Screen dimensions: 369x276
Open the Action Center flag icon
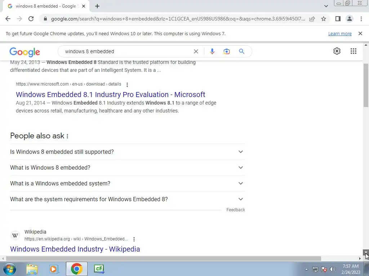click(324, 270)
